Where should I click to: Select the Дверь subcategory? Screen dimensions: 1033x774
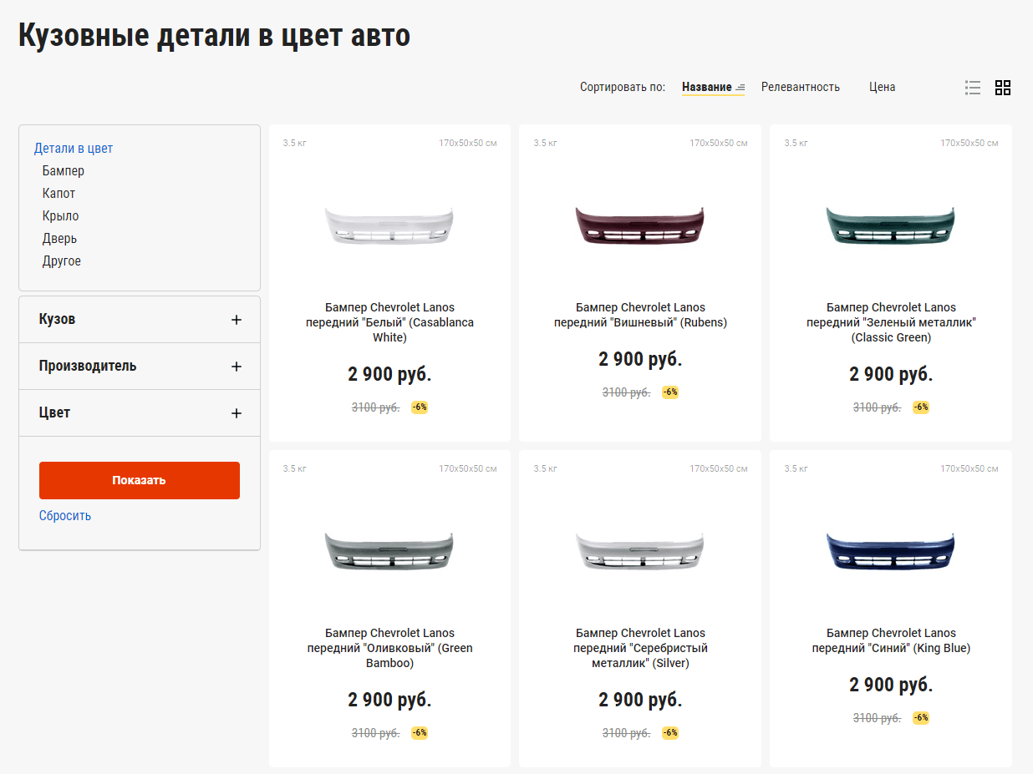pyautogui.click(x=60, y=239)
